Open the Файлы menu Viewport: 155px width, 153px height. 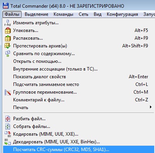point(12,14)
